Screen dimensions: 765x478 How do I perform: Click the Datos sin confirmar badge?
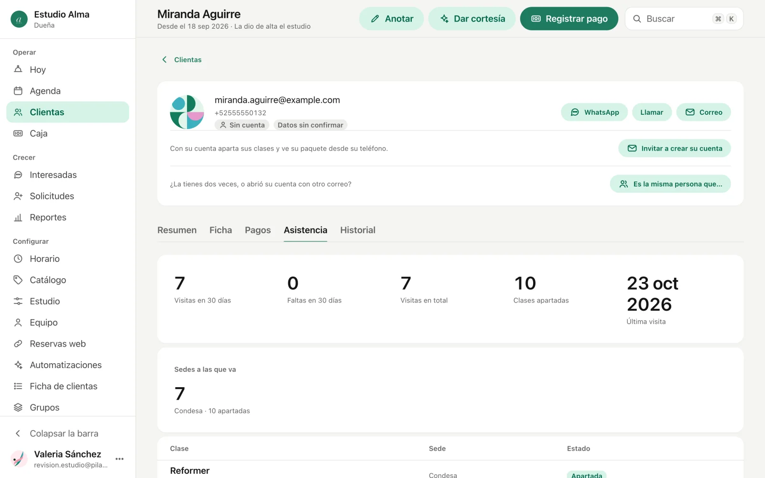point(310,125)
